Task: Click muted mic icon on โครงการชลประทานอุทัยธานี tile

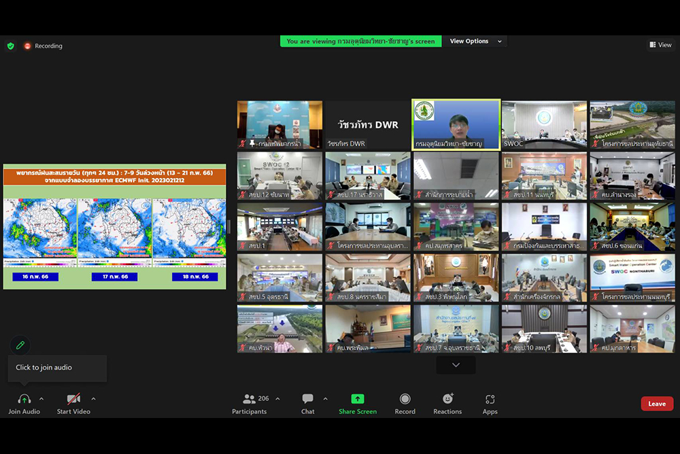Action: pyautogui.click(x=596, y=143)
